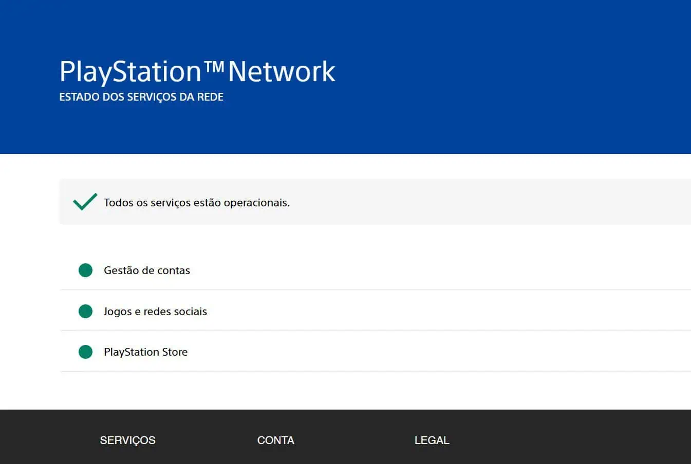Screen dimensions: 691x464
Task: Click the PlayStation Network page title
Action: coord(197,71)
